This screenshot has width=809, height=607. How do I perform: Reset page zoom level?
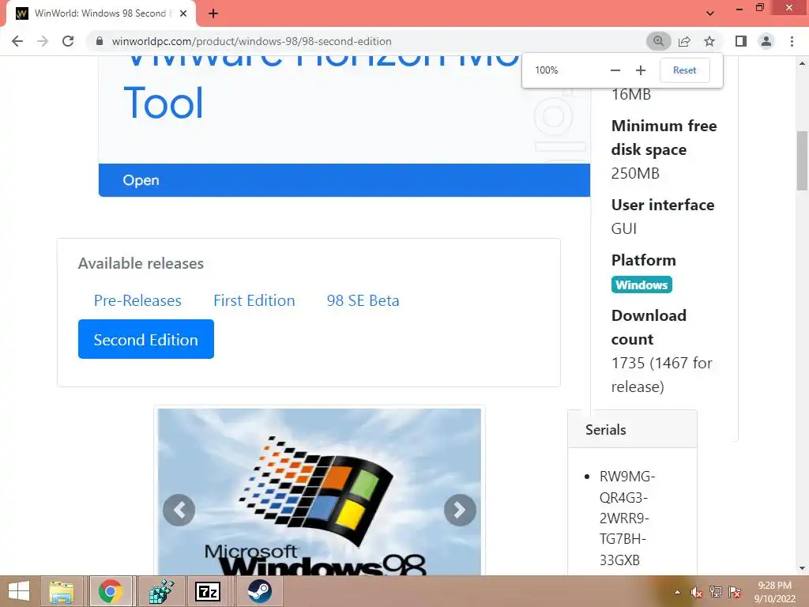coord(685,70)
